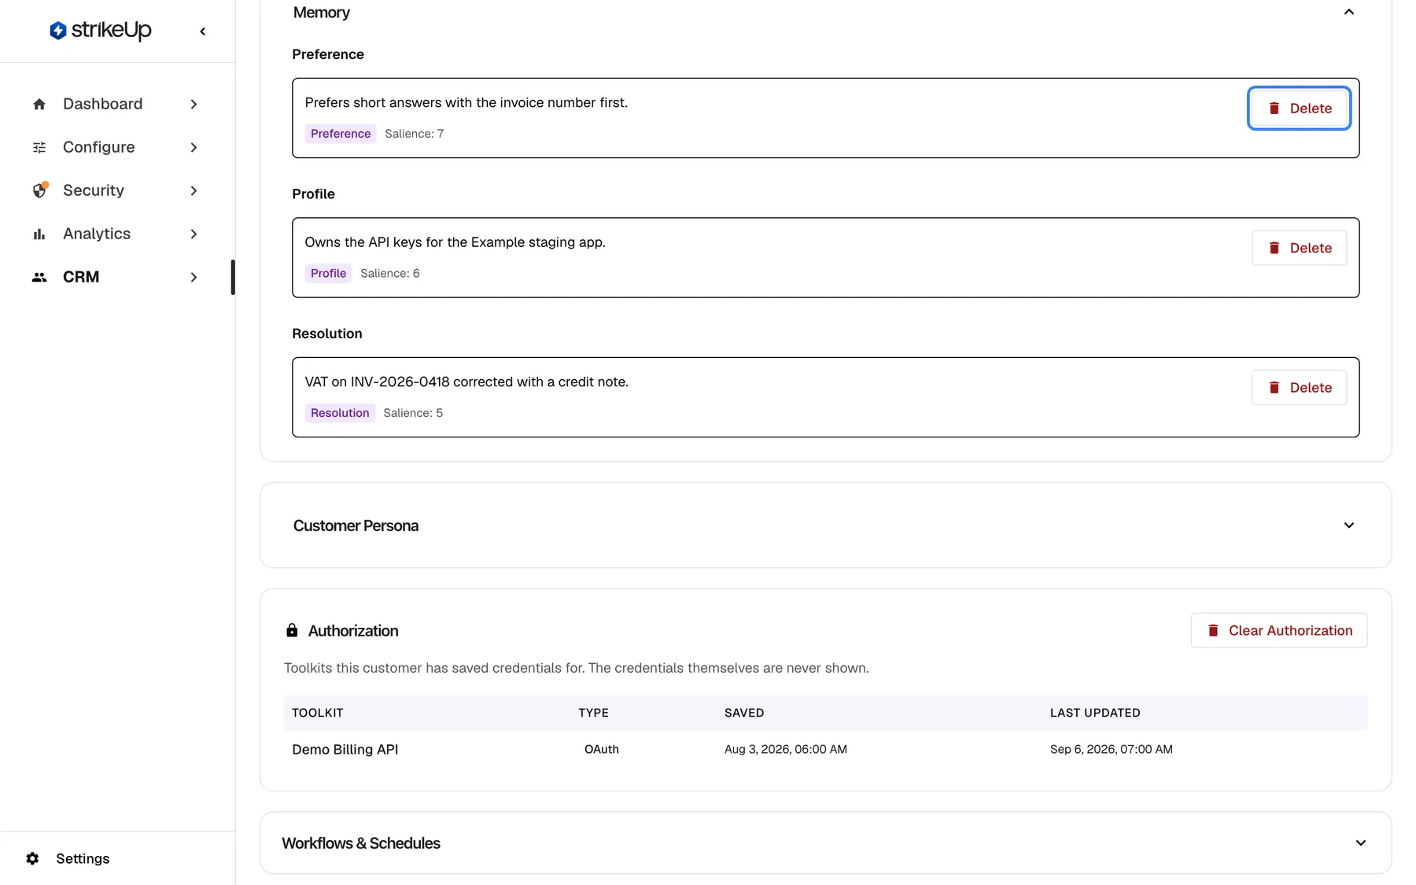The image size is (1416, 885).
Task: Expand the Configure submenu chevron
Action: click(194, 147)
